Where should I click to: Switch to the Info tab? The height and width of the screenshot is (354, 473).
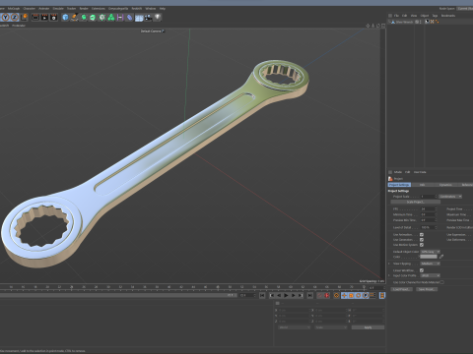(423, 185)
